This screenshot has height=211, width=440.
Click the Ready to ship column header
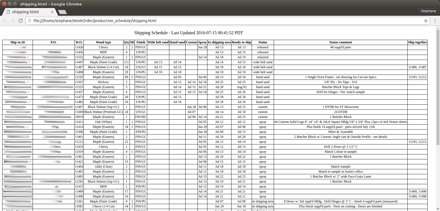tap(241, 42)
